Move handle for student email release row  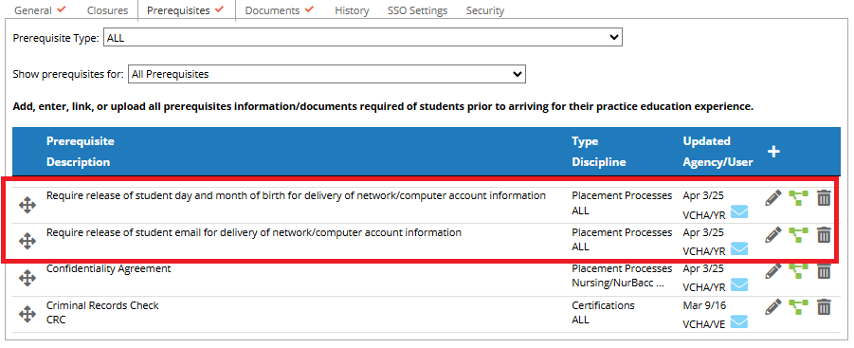tap(27, 241)
